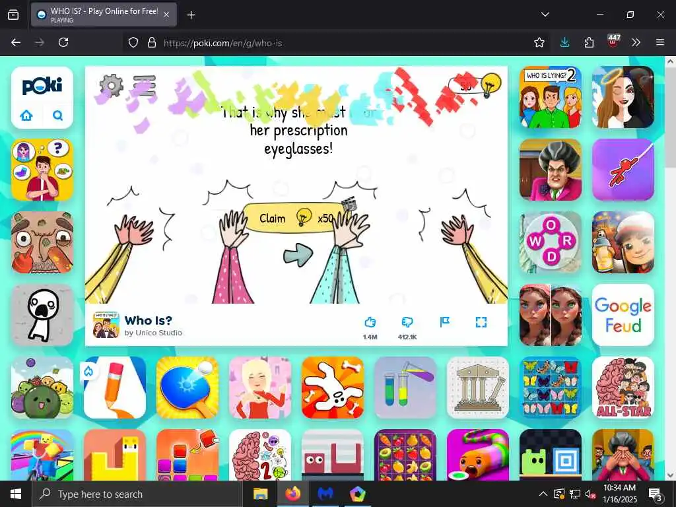Open the game settings gear icon
Image resolution: width=676 pixels, height=507 pixels.
(111, 85)
